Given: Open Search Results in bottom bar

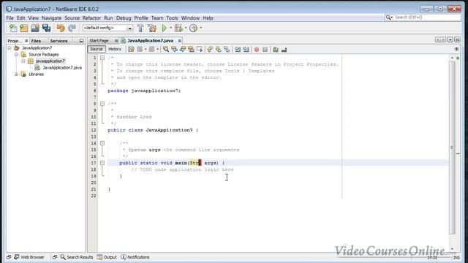Looking at the screenshot, I should [77, 257].
